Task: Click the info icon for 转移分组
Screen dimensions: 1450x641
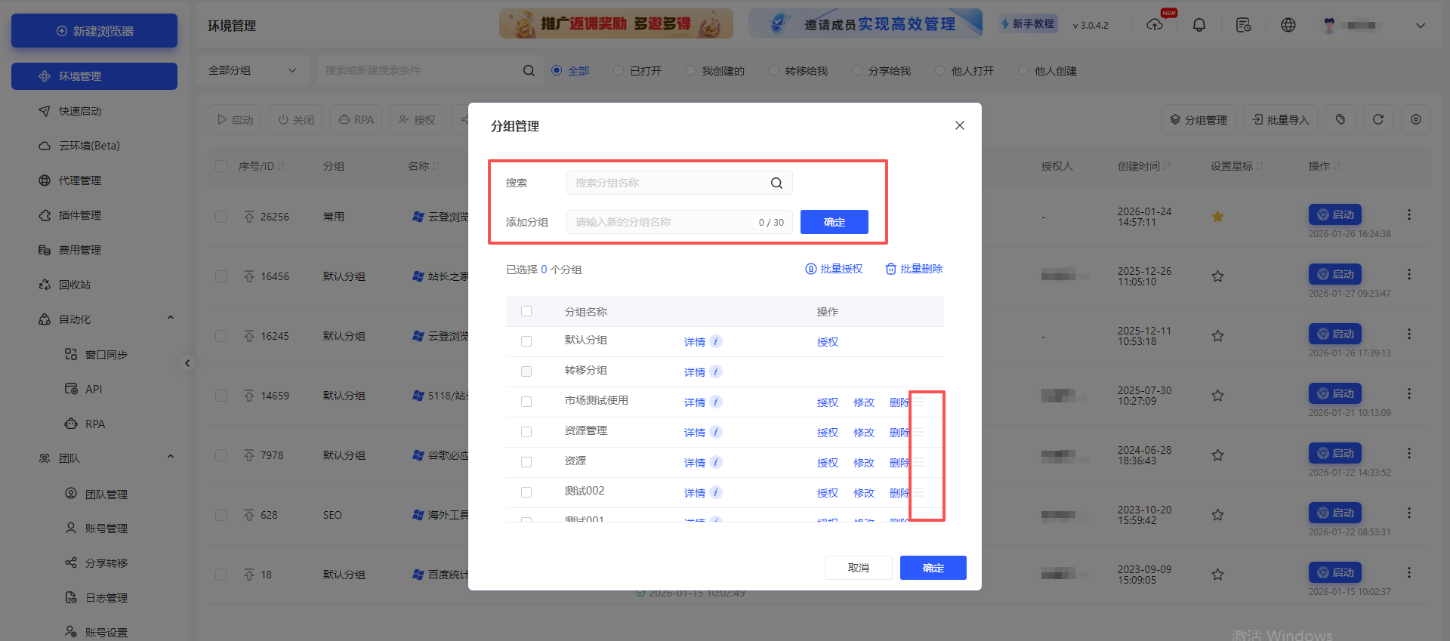Action: (x=716, y=371)
